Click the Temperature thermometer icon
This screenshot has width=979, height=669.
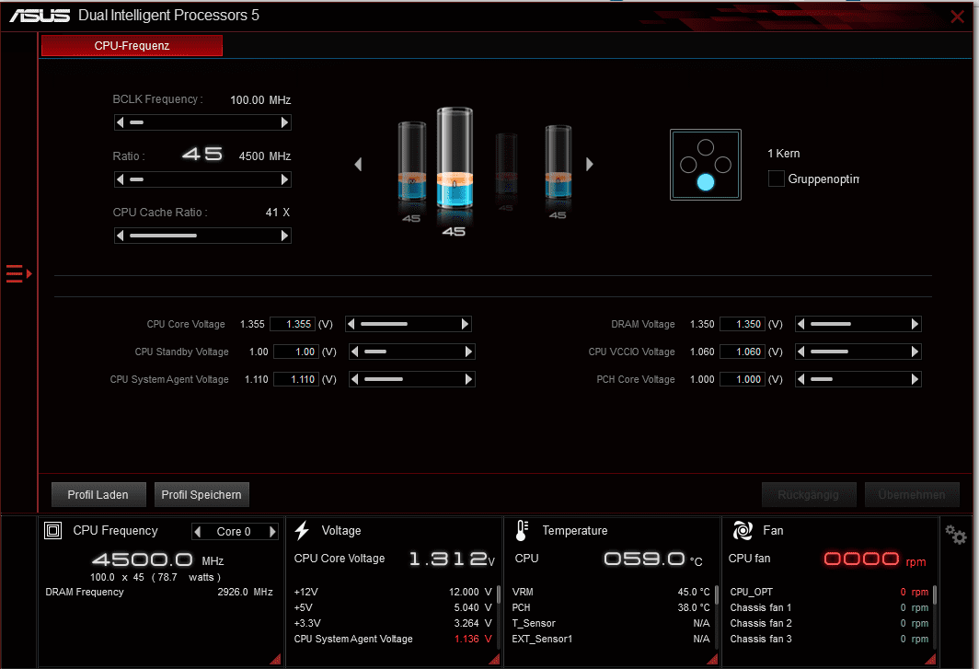[522, 530]
